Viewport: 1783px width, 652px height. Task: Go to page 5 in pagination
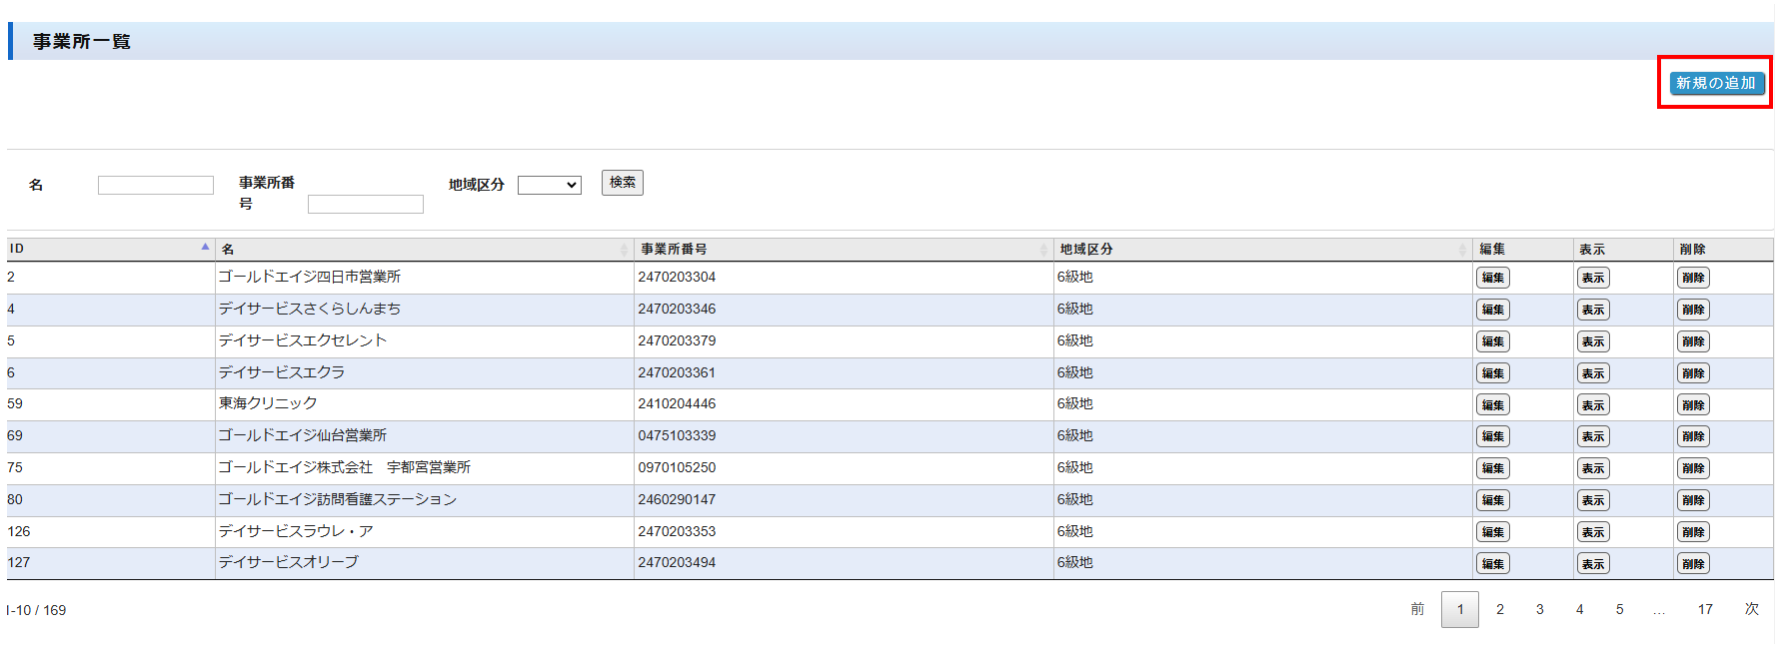tap(1619, 609)
